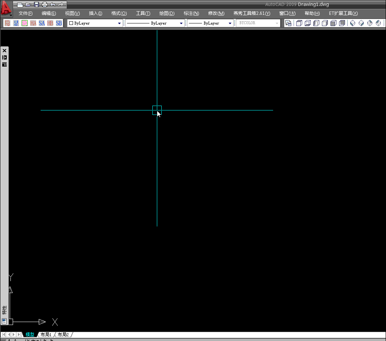Switch to the 模型 tab
Image resolution: width=386 pixels, height=341 pixels.
coord(30,335)
